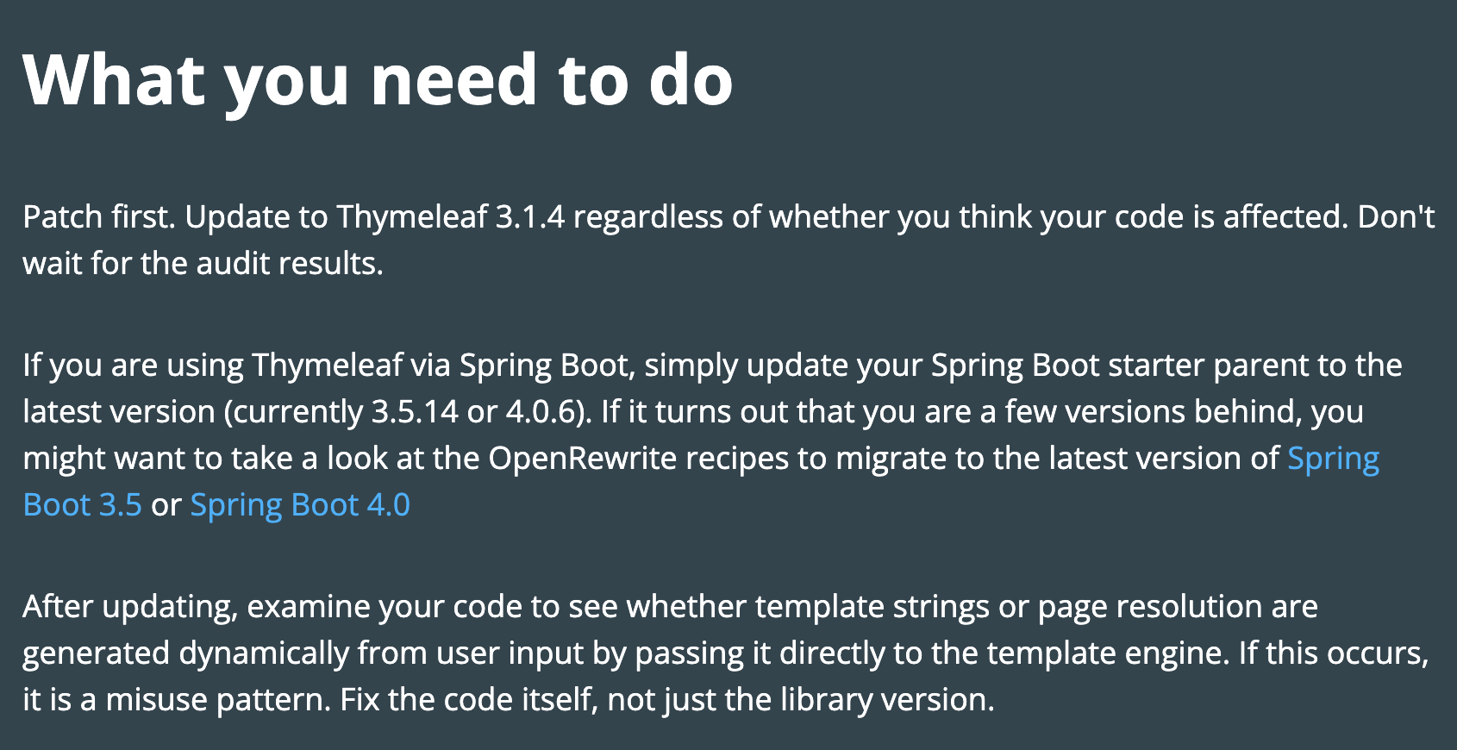1457x750 pixels.
Task: Click the words 'Patch first'
Action: click(98, 217)
